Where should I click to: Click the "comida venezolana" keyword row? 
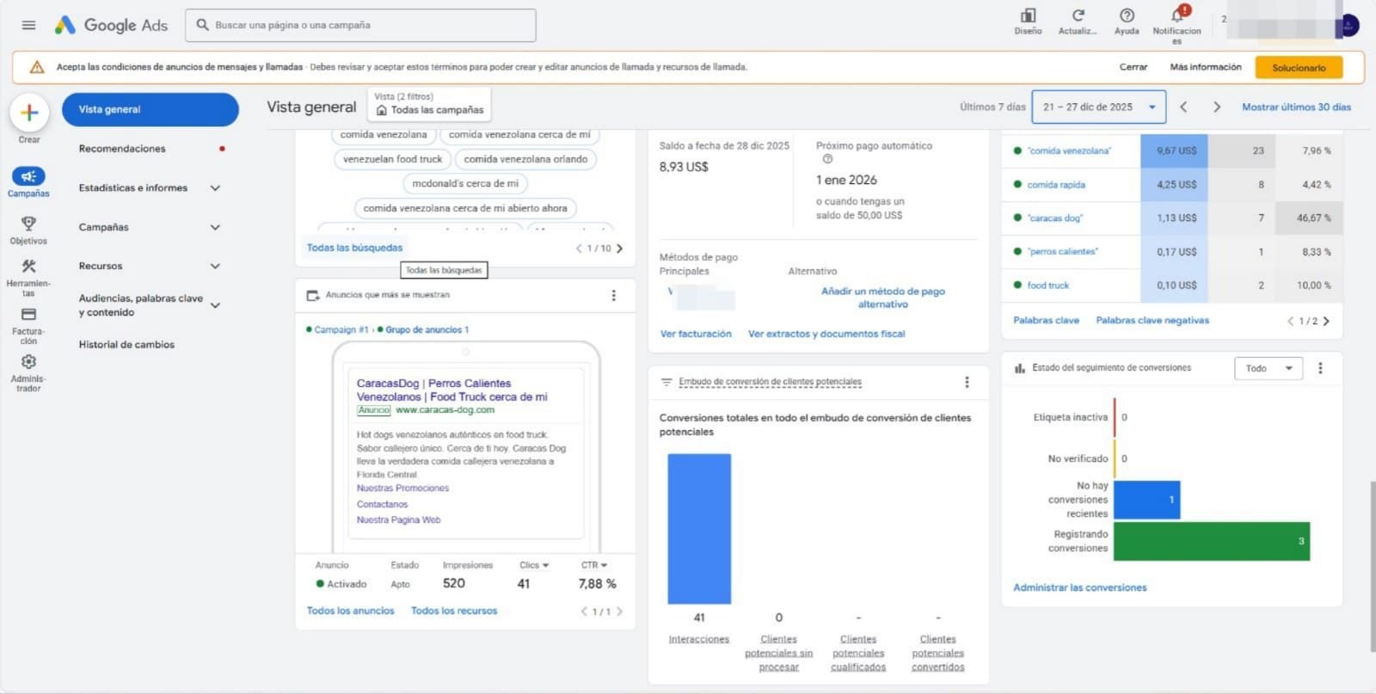1172,150
